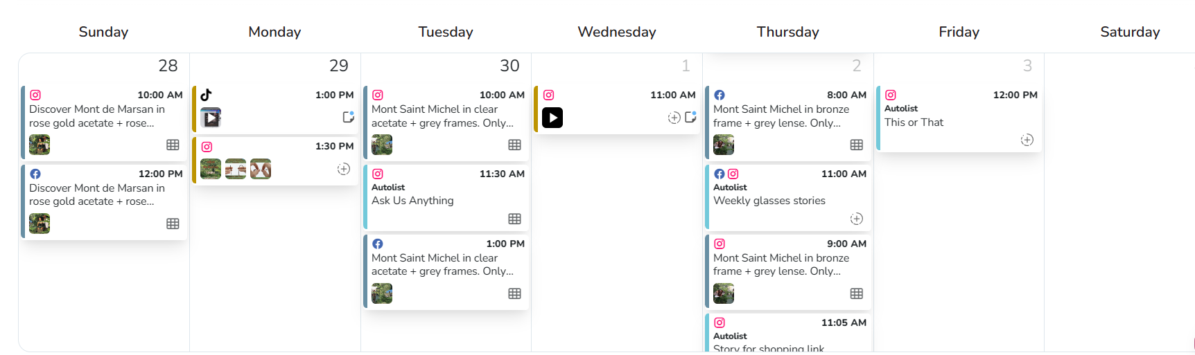
Task: Click the TikTok icon on Monday's 1:00 PM post
Action: point(206,95)
